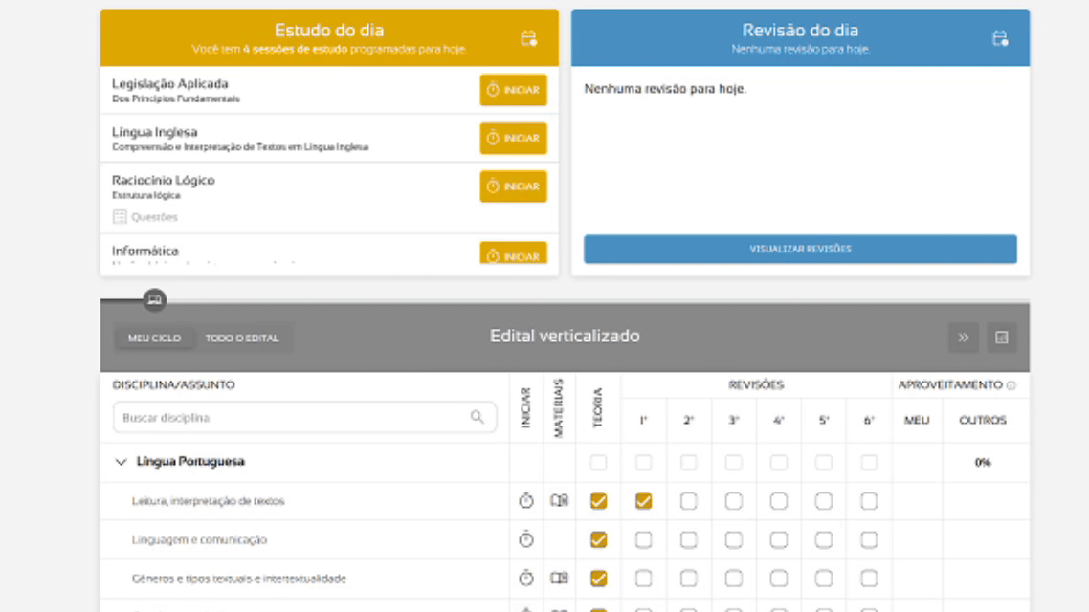Click timer icon for Gêneros e tipos textuais
Screen dimensions: 1089x612
525,578
